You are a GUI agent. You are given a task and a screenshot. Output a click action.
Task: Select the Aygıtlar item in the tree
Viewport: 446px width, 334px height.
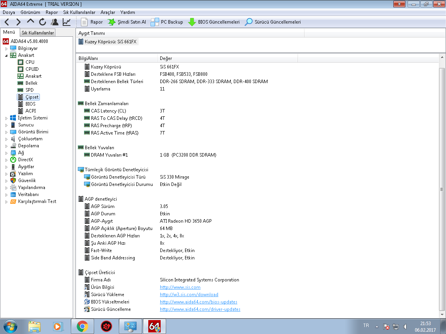[x=26, y=167]
